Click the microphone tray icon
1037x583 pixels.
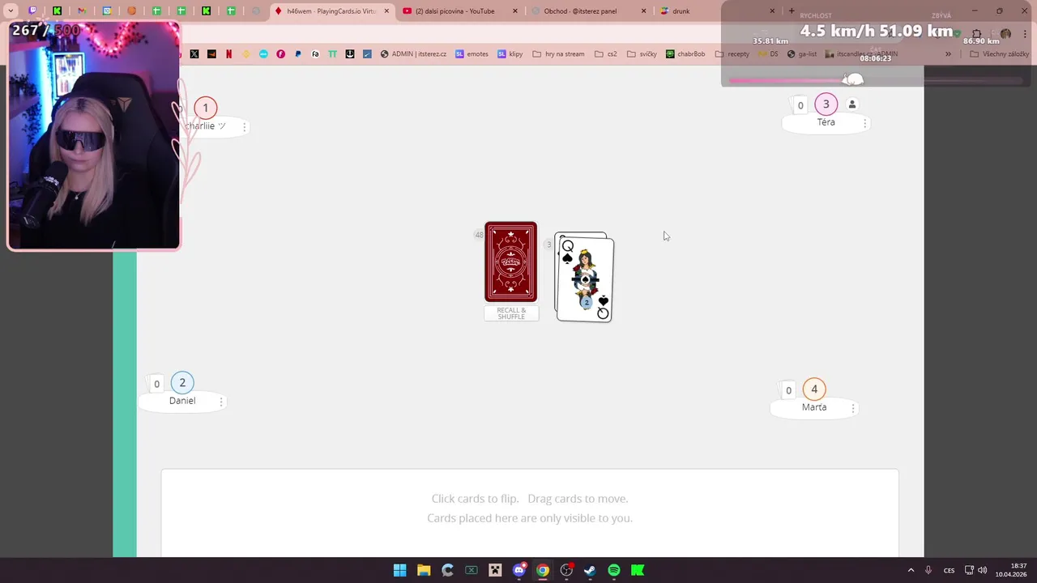(928, 570)
